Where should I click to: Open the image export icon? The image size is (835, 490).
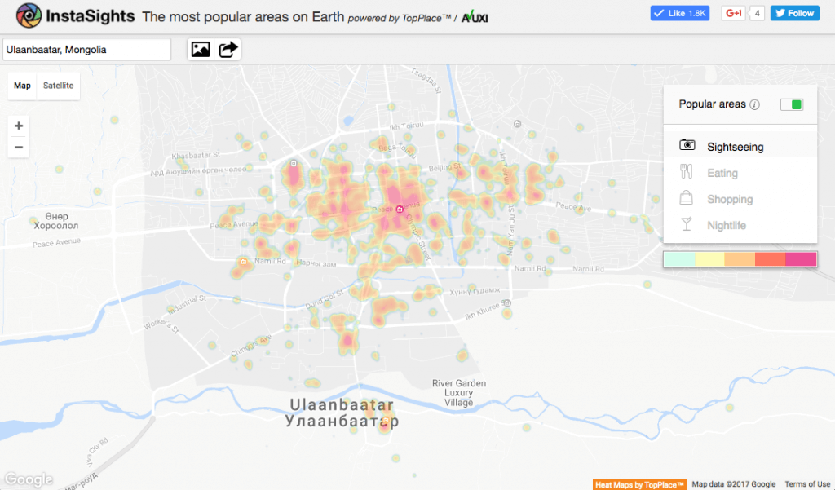[x=201, y=50]
